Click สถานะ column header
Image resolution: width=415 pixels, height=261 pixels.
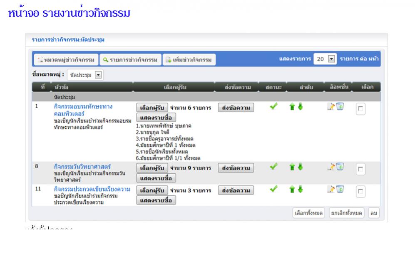(273, 87)
